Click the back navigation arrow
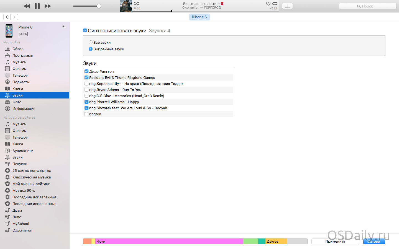This screenshot has width=399, height=249. (x=7, y=17)
